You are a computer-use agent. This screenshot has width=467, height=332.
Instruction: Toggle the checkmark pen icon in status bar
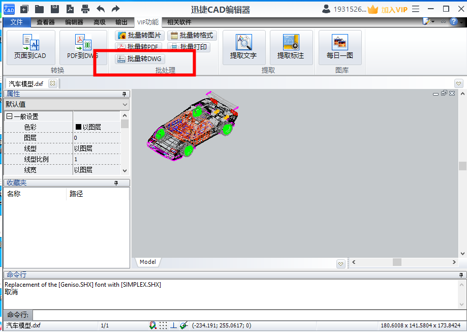pyautogui.click(x=184, y=325)
